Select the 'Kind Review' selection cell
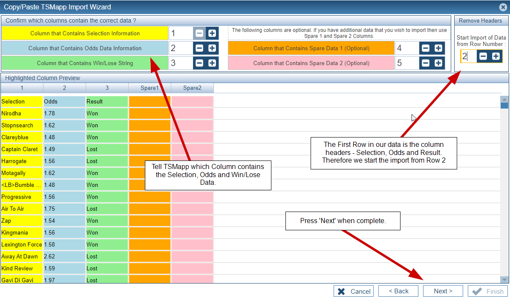 [x=22, y=269]
